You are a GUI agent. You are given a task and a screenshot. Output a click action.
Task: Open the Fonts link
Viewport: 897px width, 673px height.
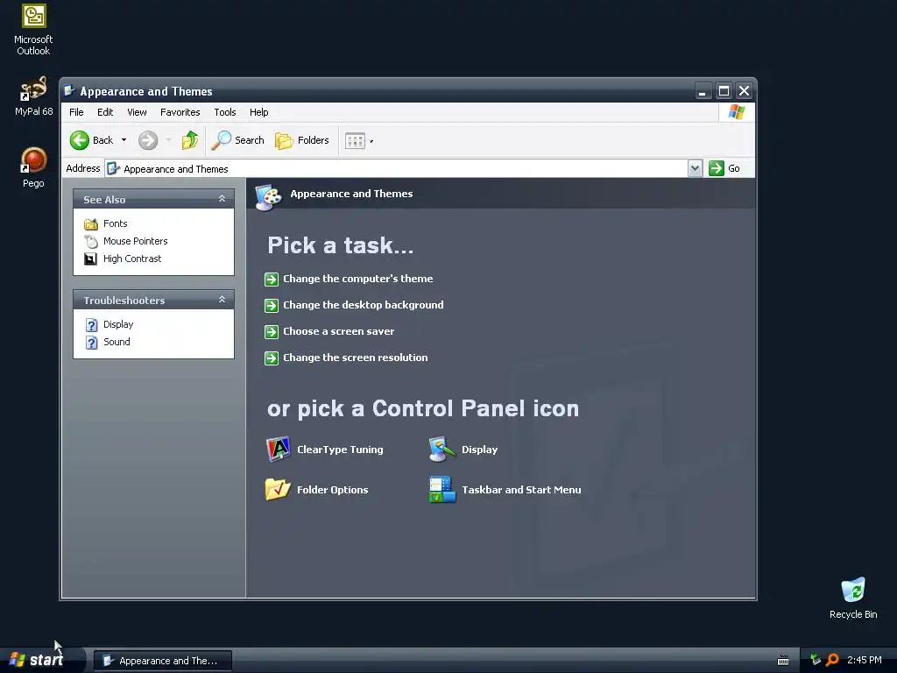tap(115, 223)
